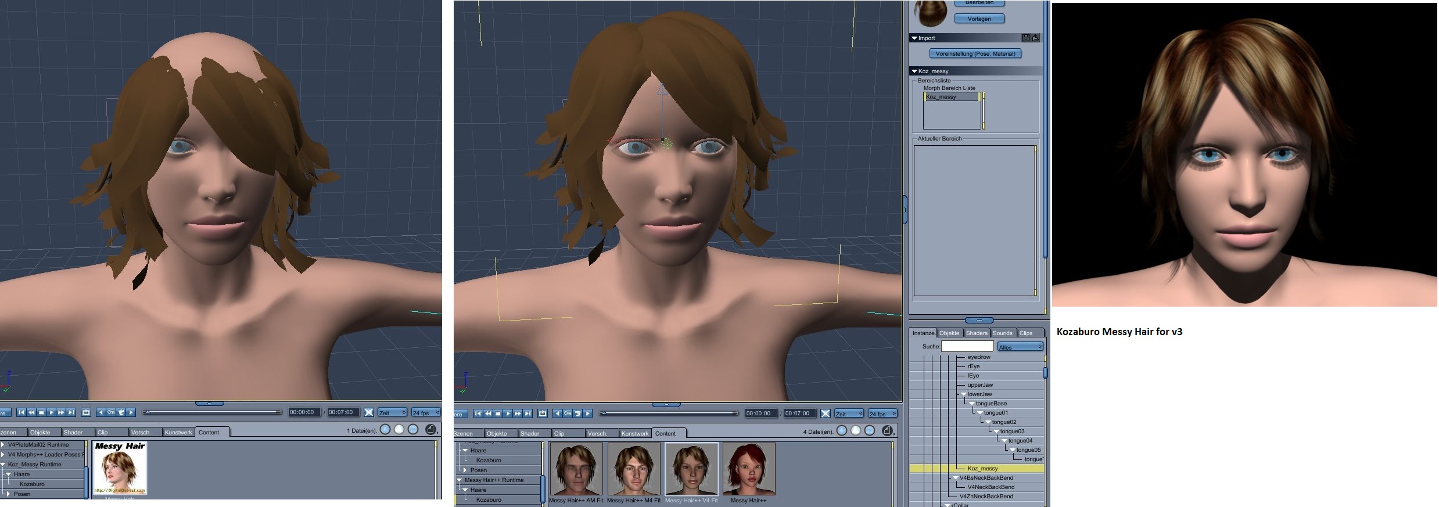Collapse the Import section
This screenshot has height=507, width=1439.
[914, 38]
